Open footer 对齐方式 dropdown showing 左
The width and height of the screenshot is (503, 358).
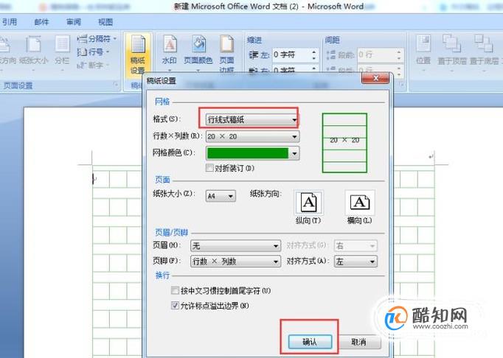point(355,262)
